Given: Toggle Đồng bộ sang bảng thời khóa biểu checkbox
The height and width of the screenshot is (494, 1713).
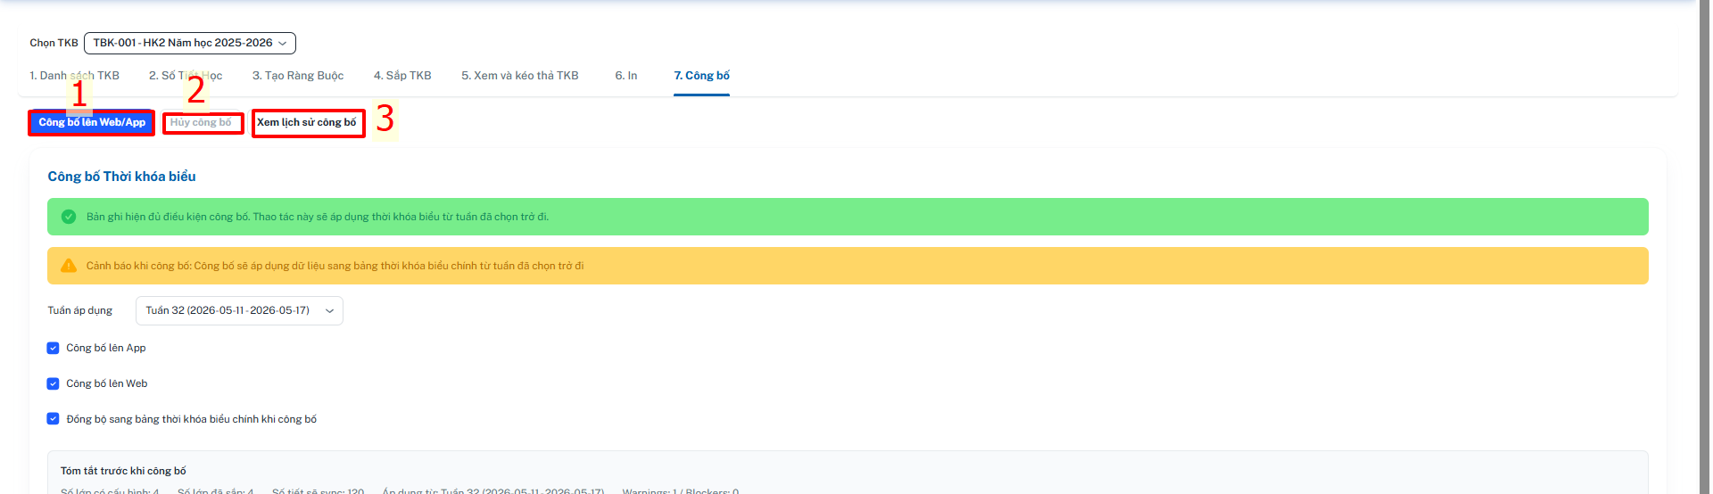Looking at the screenshot, I should click(53, 419).
